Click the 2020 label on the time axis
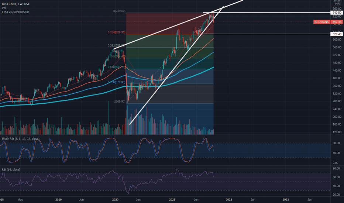 coord(115,200)
